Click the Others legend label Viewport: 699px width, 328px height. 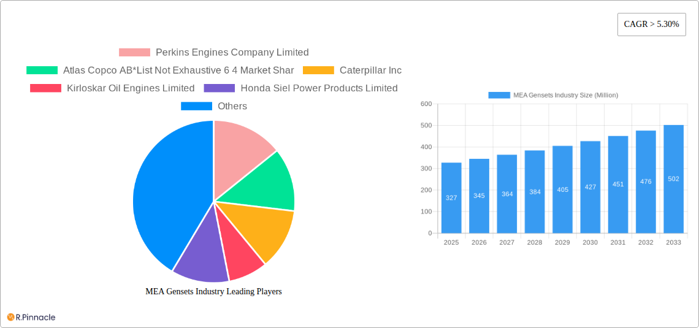[232, 106]
